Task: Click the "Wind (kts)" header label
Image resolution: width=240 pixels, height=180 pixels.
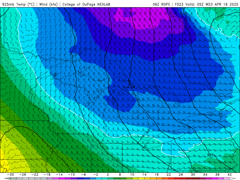Action: [48, 4]
